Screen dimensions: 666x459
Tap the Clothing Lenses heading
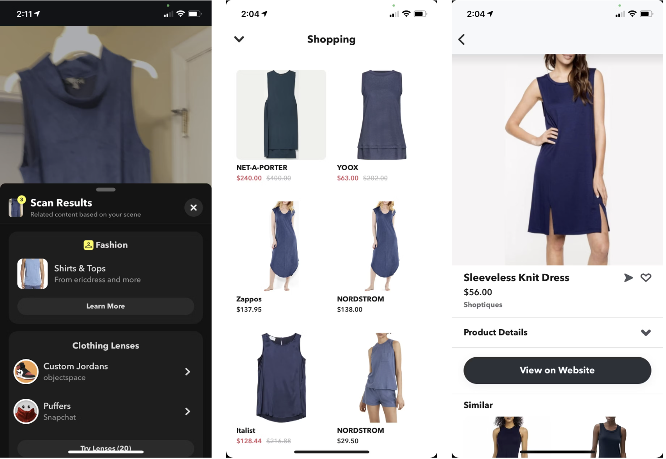pyautogui.click(x=106, y=346)
